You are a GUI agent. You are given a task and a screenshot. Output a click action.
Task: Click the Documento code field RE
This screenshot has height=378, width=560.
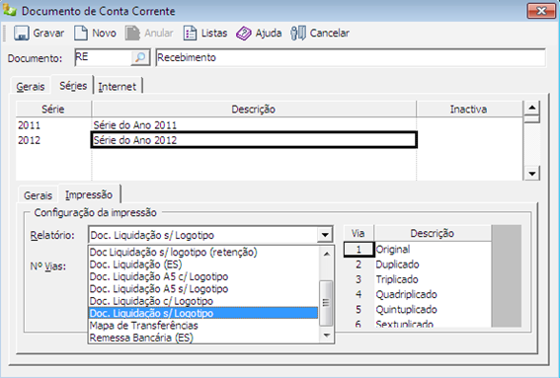click(103, 57)
